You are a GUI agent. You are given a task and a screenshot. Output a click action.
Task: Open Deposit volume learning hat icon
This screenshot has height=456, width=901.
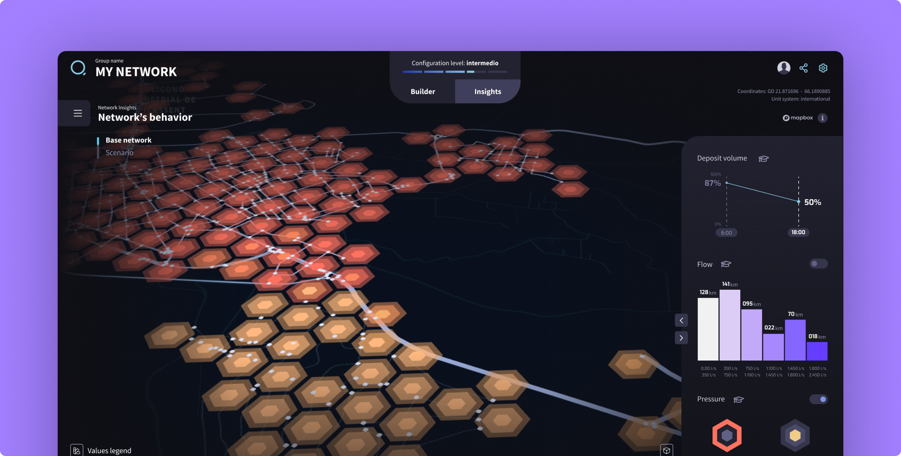(763, 158)
